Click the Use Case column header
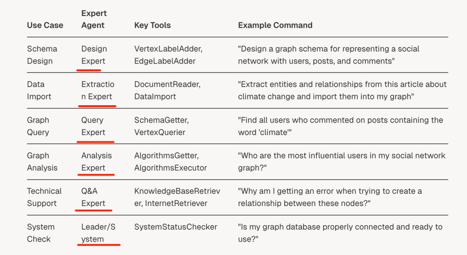Screen dimensions: 467x255 tap(45, 26)
